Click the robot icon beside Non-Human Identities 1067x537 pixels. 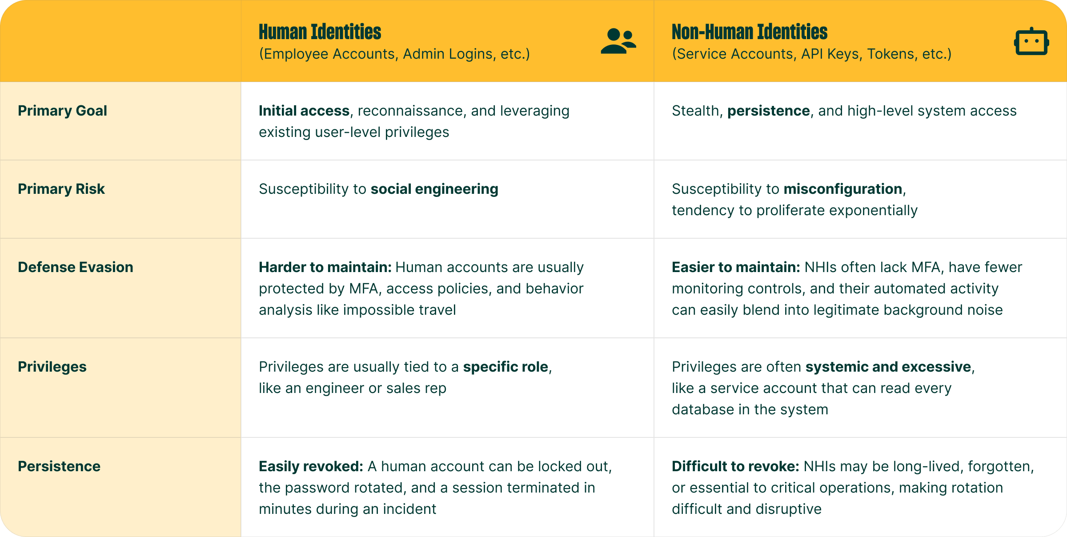click(1031, 42)
